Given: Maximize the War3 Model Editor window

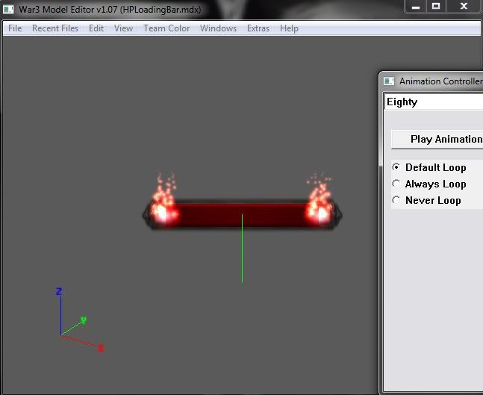Looking at the screenshot, I should tap(436, 7).
